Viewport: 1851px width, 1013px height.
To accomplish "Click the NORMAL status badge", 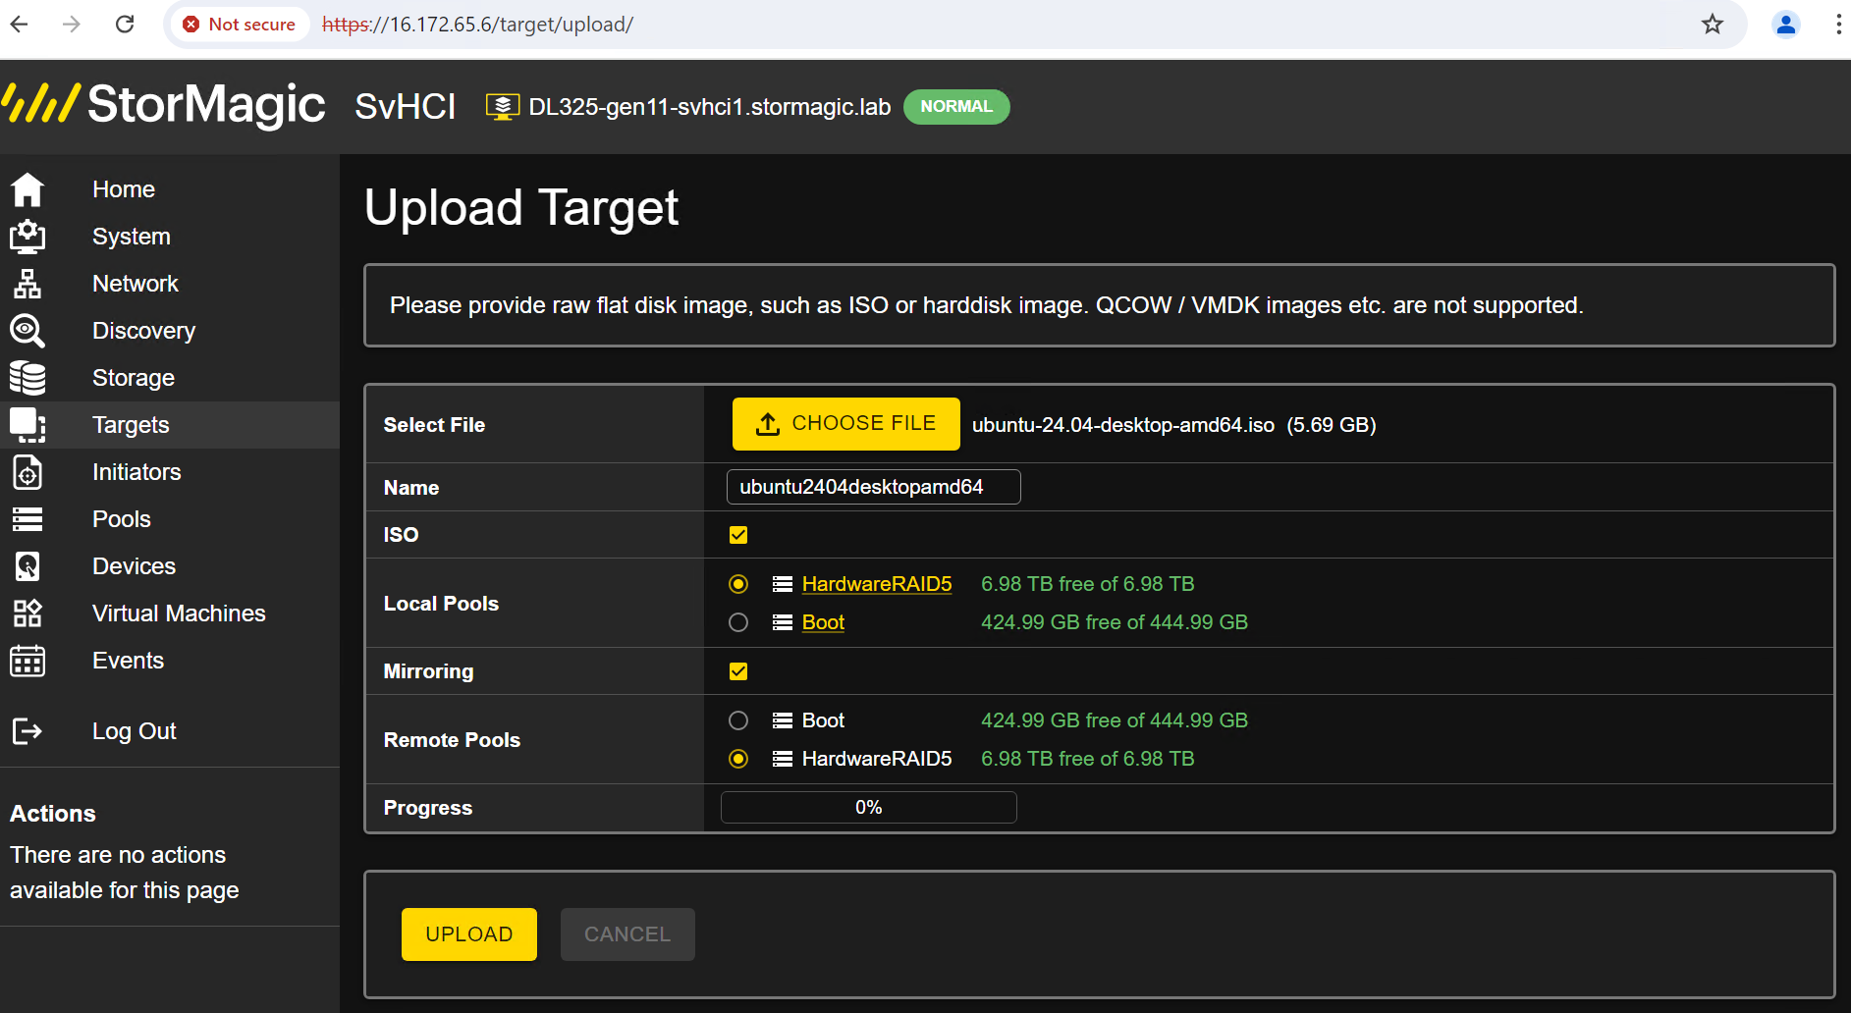I will click(x=956, y=107).
